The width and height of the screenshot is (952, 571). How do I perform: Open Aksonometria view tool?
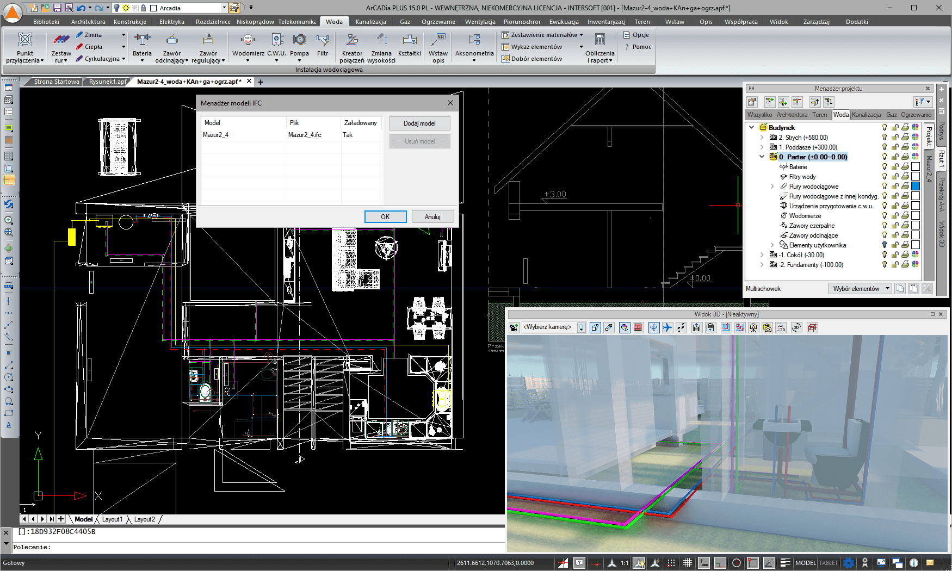474,48
